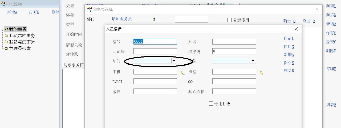The image size is (341, 128).
Task: Click the 我的事务 folder icon
Action: click(6, 29)
